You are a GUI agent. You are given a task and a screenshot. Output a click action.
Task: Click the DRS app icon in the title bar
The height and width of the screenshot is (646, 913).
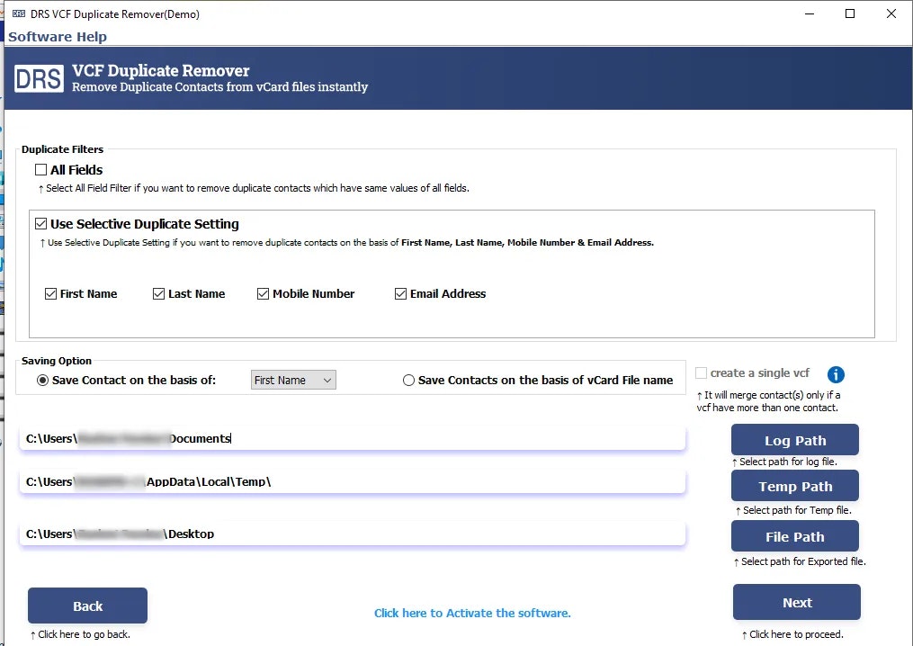click(x=19, y=13)
